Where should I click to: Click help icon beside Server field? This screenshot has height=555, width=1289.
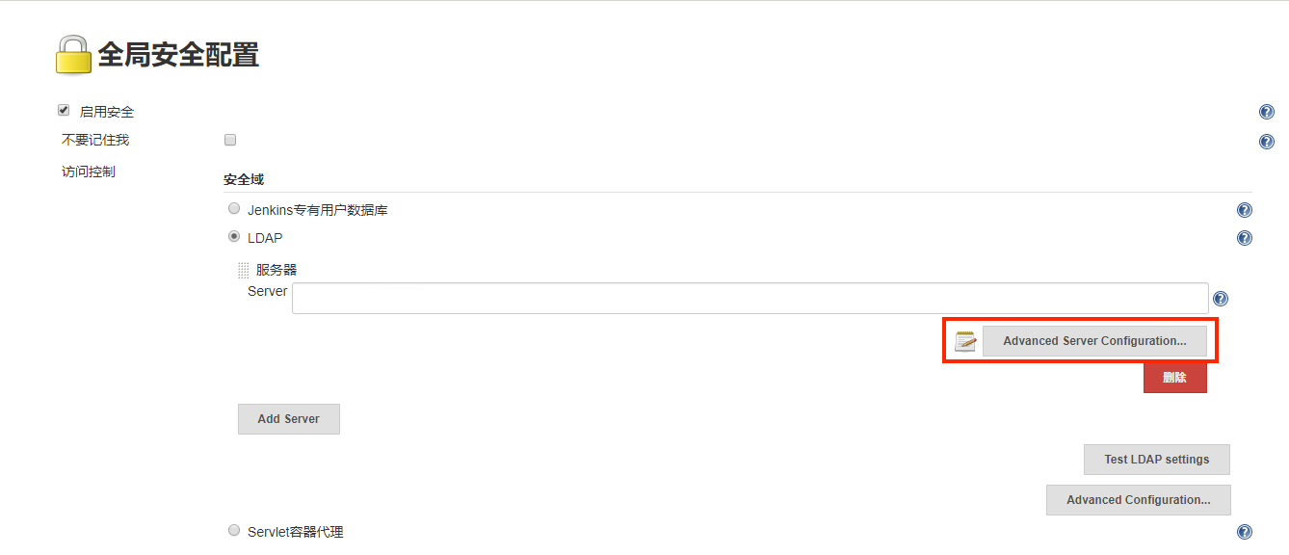coord(1221,299)
